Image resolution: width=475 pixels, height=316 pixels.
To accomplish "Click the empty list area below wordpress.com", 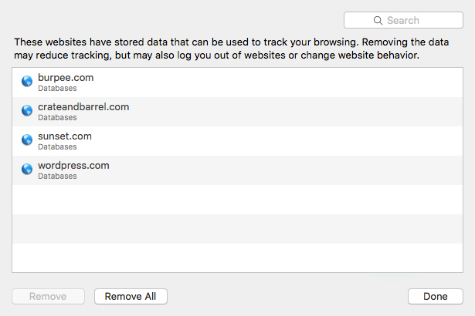I will tap(232, 227).
